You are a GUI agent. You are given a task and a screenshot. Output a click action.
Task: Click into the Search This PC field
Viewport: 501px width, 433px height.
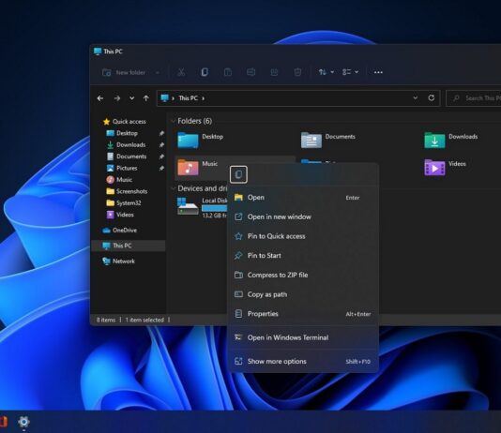(474, 98)
